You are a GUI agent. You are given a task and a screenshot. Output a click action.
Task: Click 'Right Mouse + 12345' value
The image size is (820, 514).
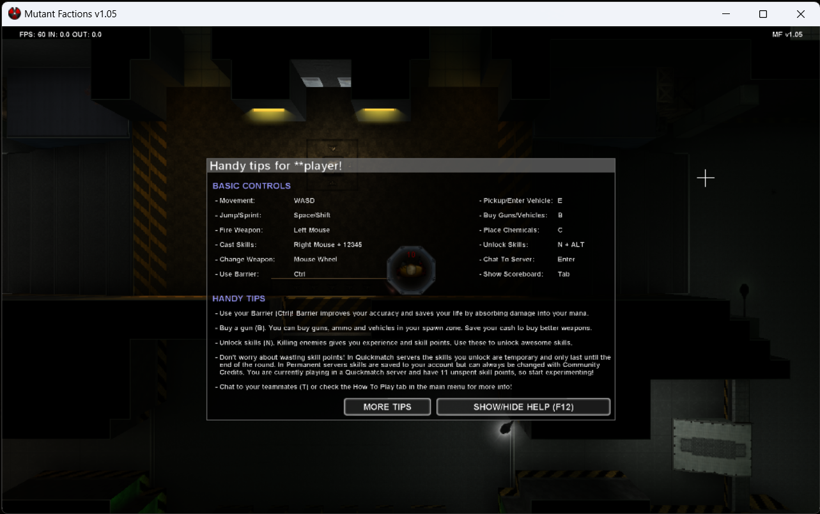tap(328, 245)
